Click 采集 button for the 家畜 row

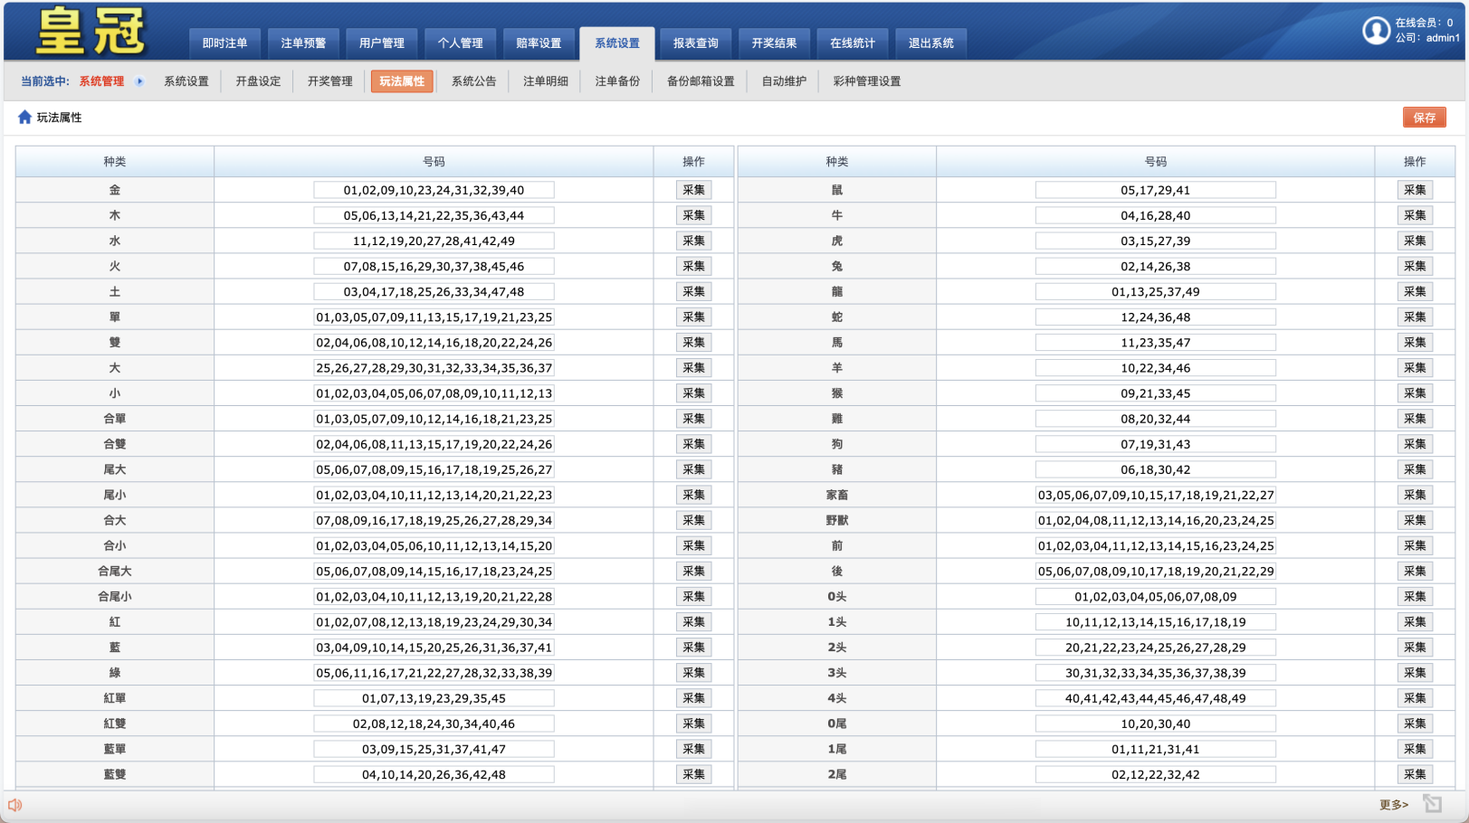[1414, 495]
